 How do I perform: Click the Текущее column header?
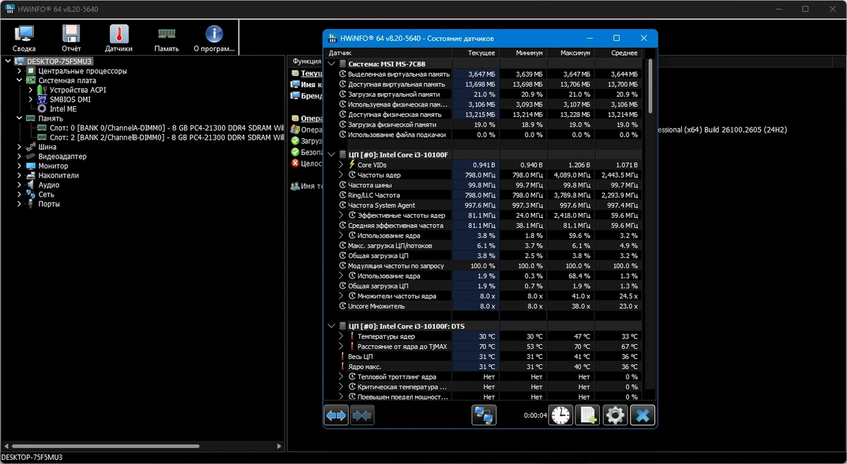(x=476, y=53)
